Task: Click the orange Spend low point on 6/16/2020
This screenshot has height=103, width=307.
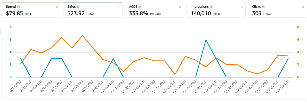Action: (175, 74)
